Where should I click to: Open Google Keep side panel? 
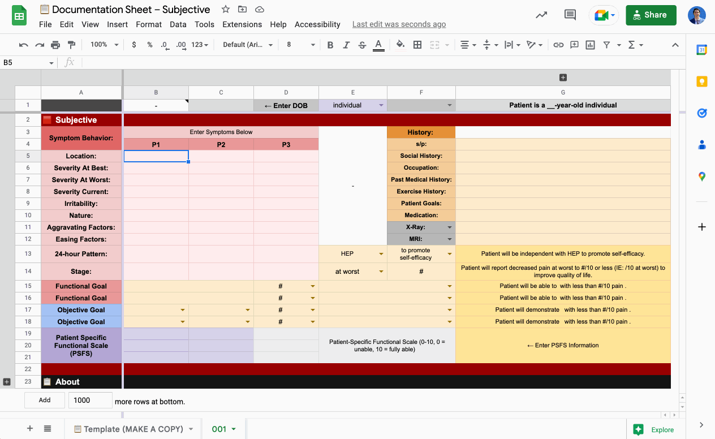pos(701,81)
